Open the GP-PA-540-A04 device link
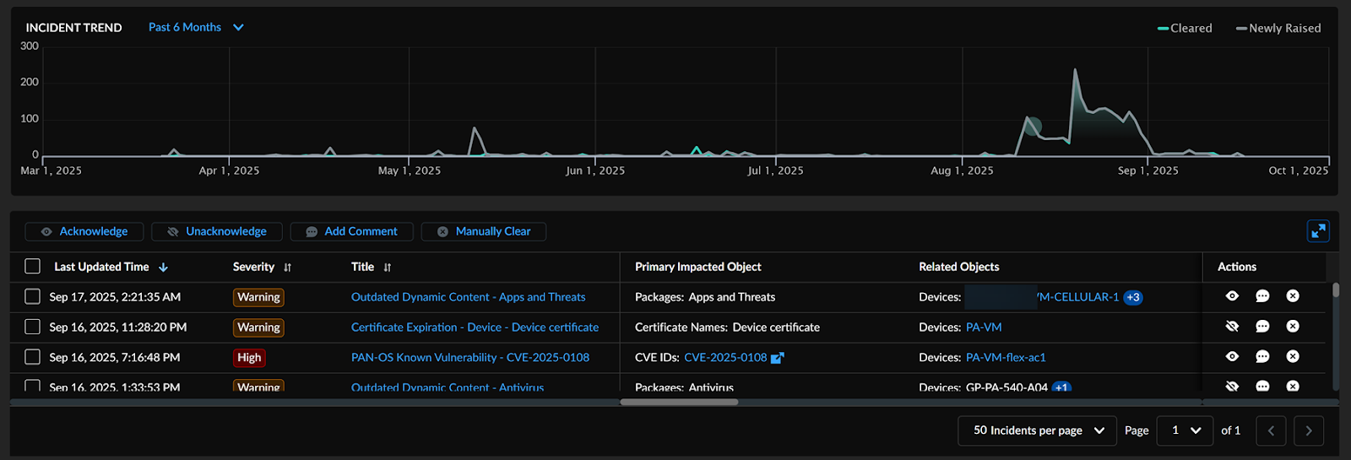 [1006, 387]
